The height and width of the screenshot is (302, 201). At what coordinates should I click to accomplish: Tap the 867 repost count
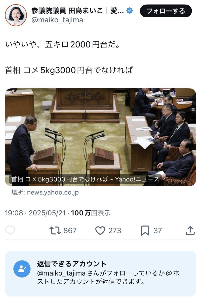click(x=70, y=231)
